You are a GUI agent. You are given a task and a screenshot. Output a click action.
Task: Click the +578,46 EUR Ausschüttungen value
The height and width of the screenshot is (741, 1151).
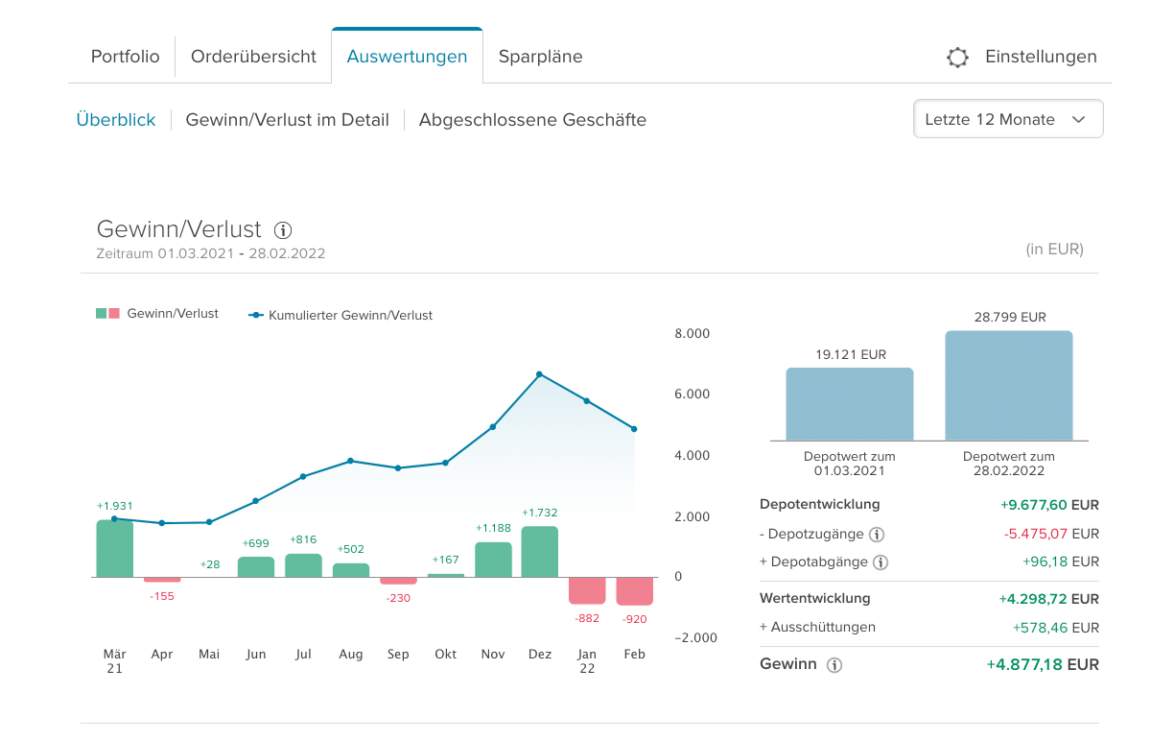coord(1056,628)
